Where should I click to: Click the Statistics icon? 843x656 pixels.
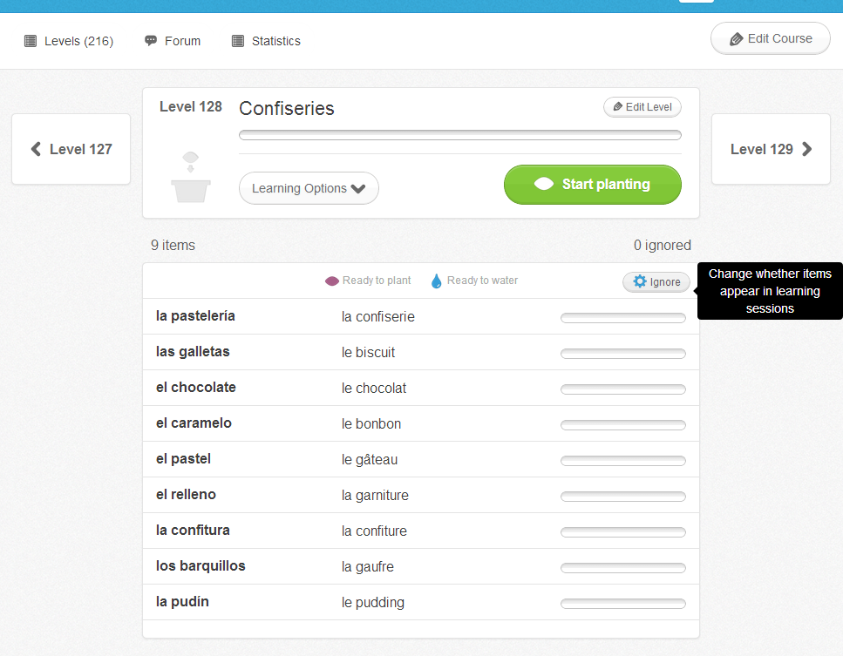tap(238, 41)
